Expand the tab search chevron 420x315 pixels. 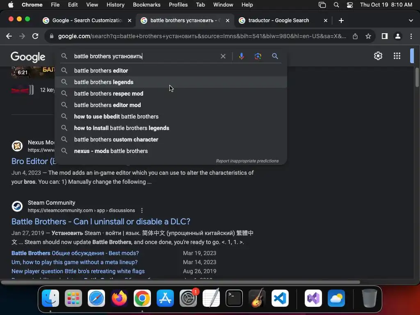tap(411, 21)
